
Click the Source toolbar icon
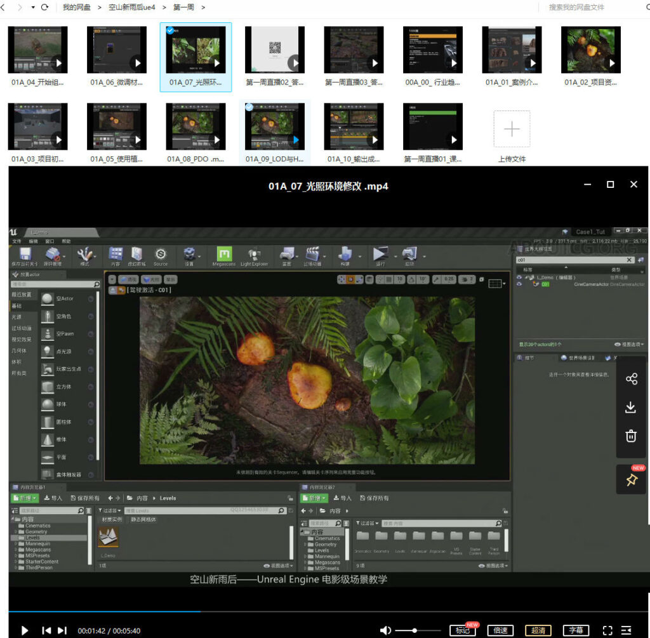161,256
